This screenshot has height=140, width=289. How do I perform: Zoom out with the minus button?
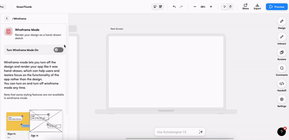195,7
